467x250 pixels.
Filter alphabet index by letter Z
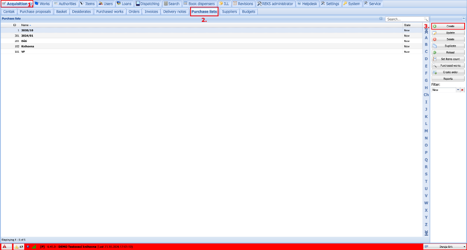(426, 224)
